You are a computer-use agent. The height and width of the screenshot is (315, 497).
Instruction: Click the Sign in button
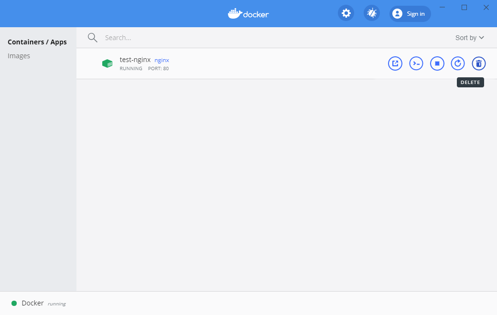(410, 14)
